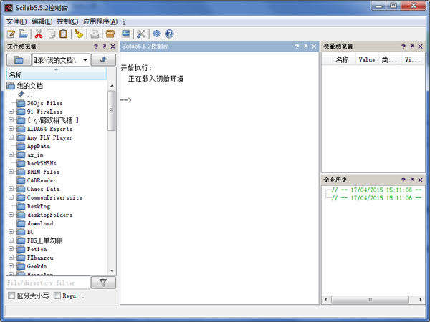This screenshot has width=430, height=322.
Task: Undock the command history panel
Action: point(411,180)
